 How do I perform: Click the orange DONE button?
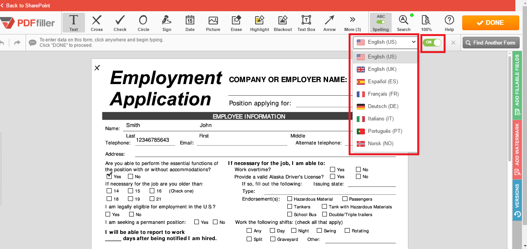point(491,23)
